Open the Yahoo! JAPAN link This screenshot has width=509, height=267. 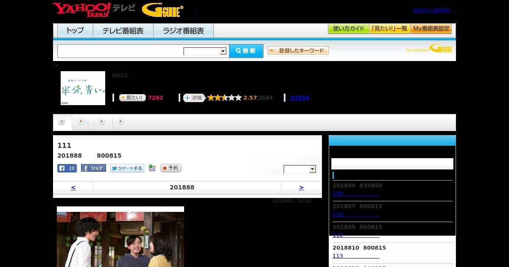pyautogui.click(x=431, y=10)
